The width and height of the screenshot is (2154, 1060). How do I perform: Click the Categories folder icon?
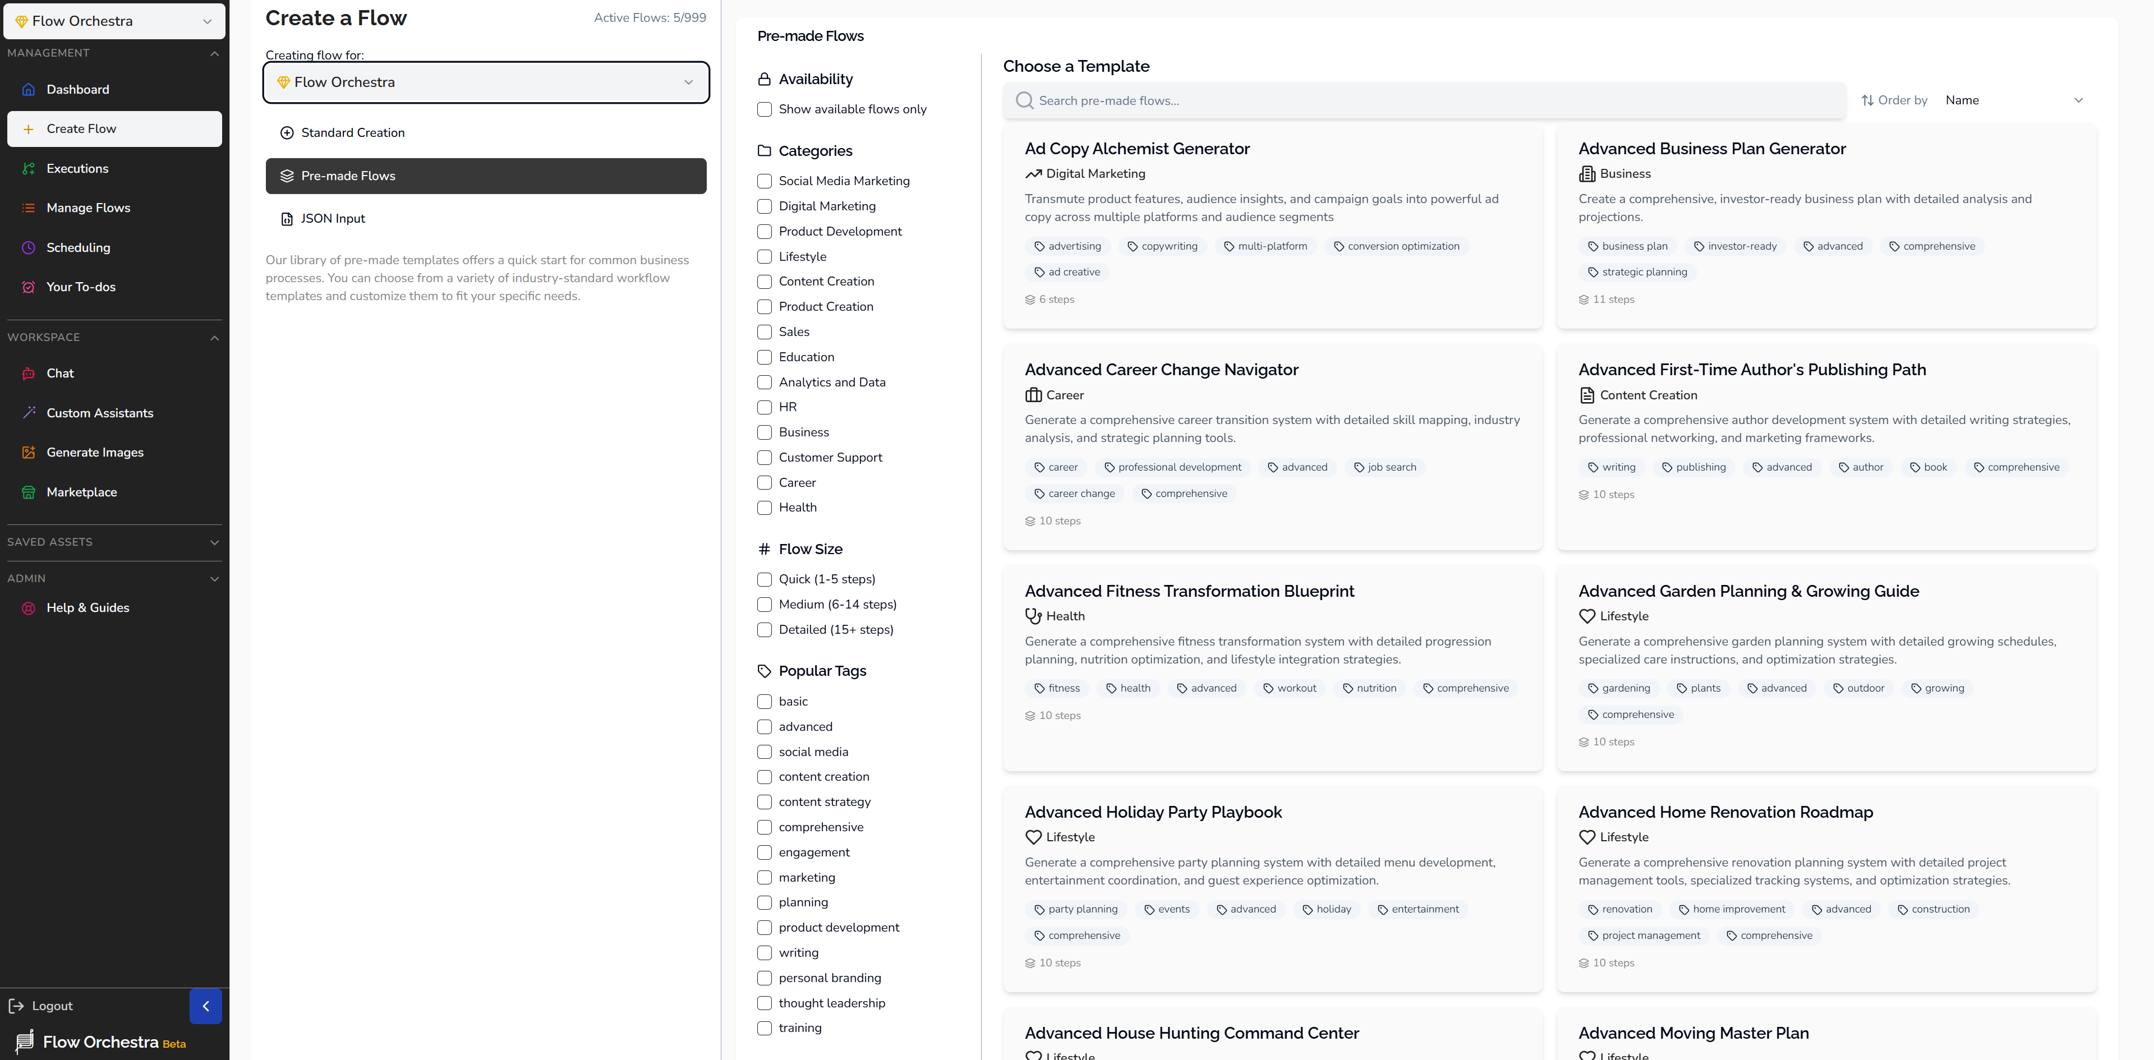(x=764, y=151)
